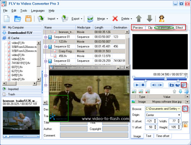Select the Crazy Frog movie row
This screenshot has width=191, height=145.
[x=84, y=51]
